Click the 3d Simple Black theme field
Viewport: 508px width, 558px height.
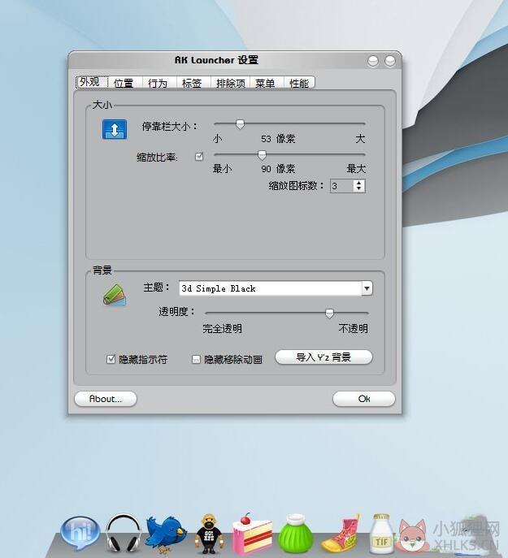(x=271, y=288)
